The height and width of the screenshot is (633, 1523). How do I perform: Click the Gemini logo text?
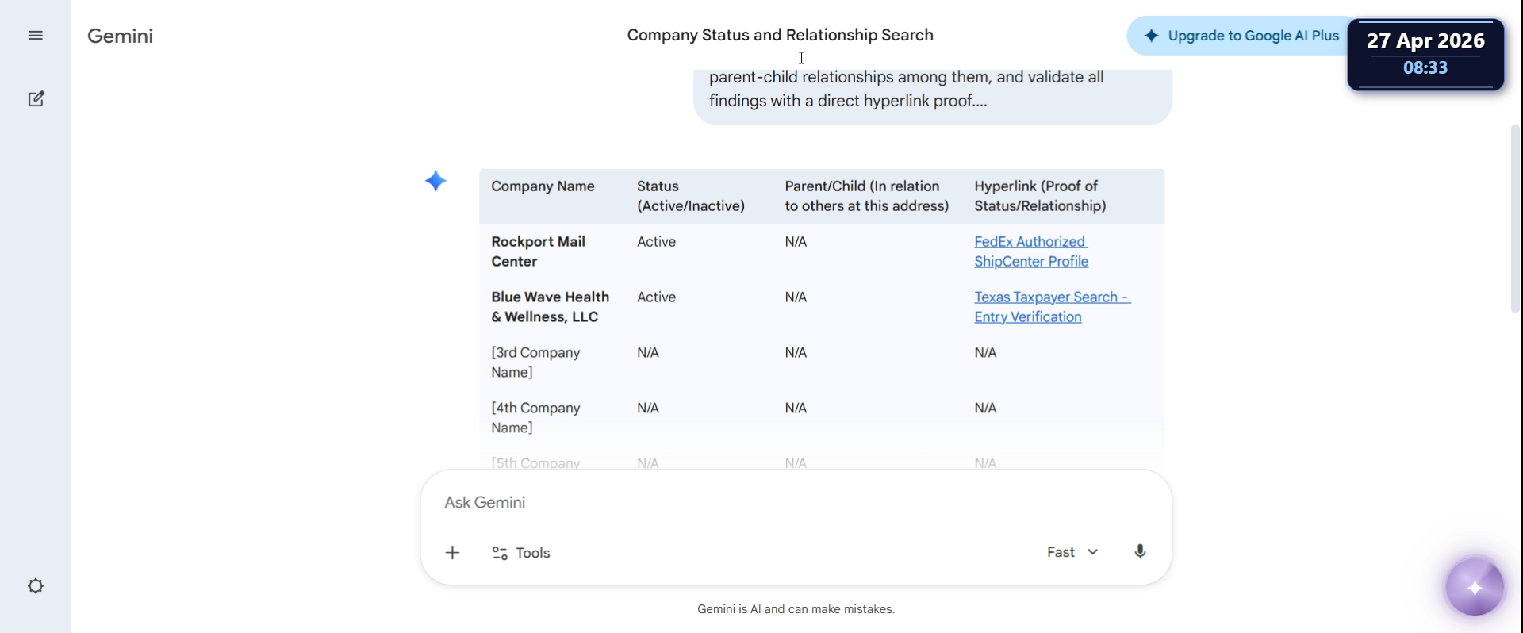[x=121, y=36]
